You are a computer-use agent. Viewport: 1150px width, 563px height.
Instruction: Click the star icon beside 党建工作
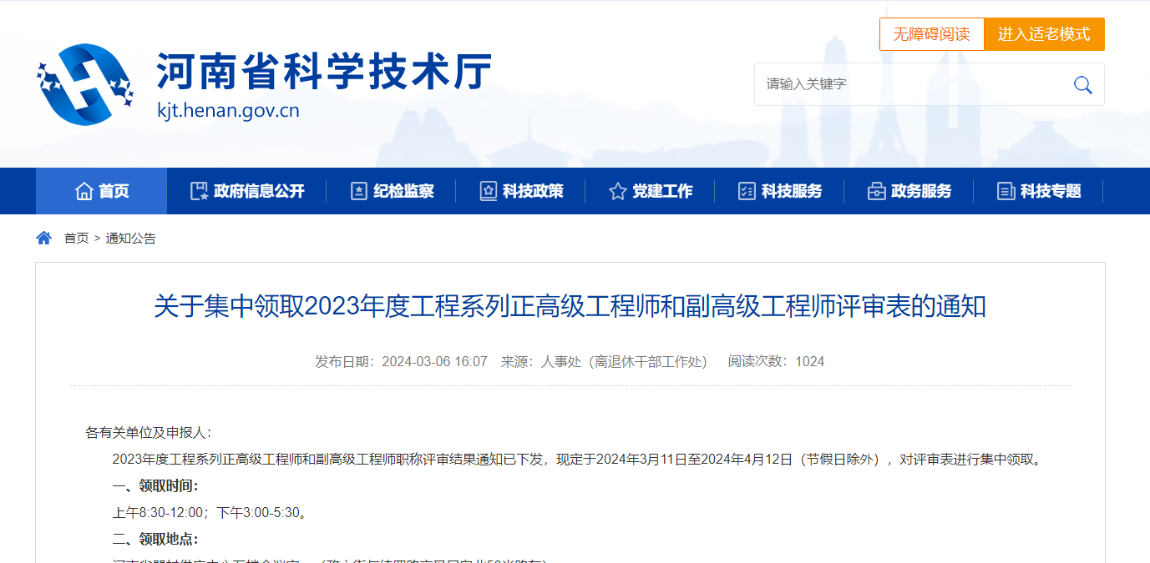(618, 191)
